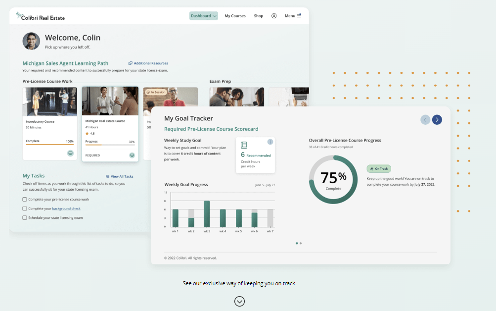This screenshot has width=496, height=311.
Task: Click the Michigan Real Estate Course monitor icon
Action: pos(132,155)
